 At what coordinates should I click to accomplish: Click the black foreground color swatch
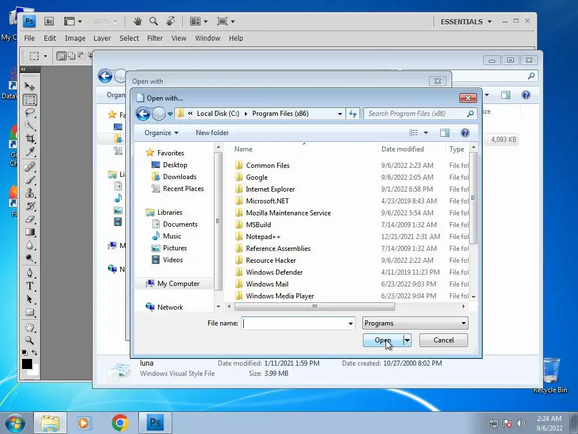(x=27, y=364)
